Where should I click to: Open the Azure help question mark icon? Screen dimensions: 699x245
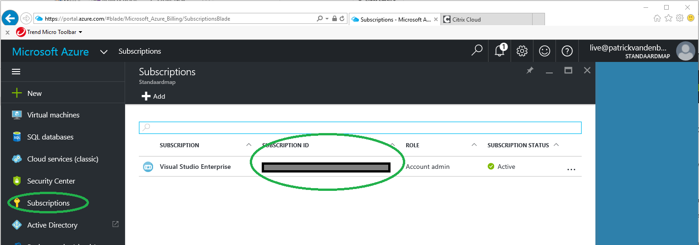567,51
